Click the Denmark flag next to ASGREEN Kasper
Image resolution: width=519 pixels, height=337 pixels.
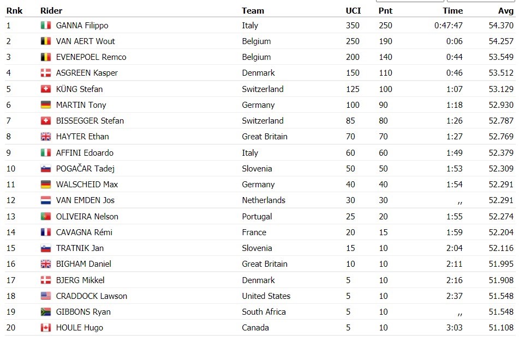(46, 73)
